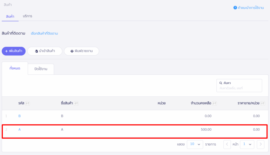The image size is (270, 155).
Task: Click the search magnifier icon
Action: 221,83
